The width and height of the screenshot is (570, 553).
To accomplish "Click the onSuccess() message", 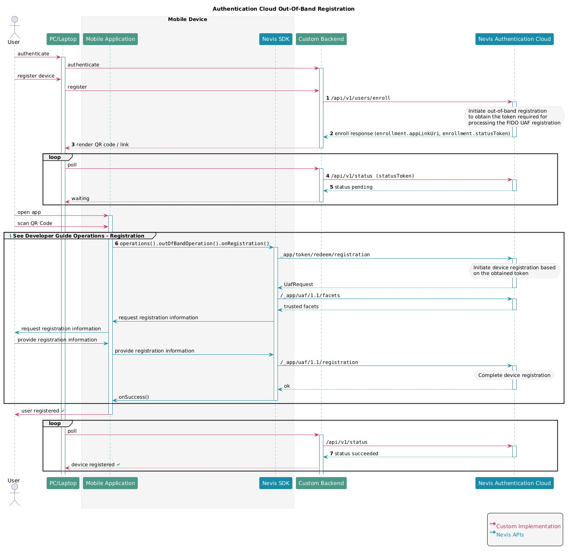I will pos(134,397).
